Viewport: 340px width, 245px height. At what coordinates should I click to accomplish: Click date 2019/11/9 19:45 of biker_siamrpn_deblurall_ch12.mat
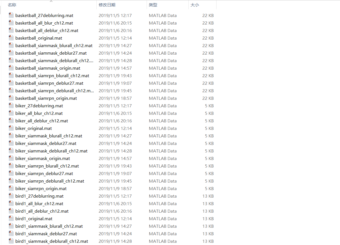(x=115, y=181)
